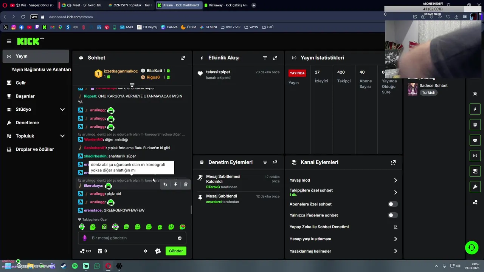The image size is (484, 272).
Task: Filter the Denetim Eylemleri list
Action: point(265,162)
